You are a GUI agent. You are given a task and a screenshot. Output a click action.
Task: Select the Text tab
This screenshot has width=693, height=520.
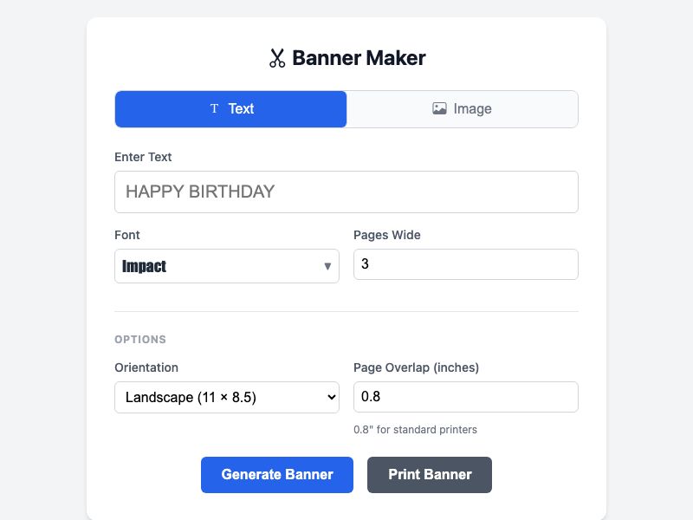point(230,108)
